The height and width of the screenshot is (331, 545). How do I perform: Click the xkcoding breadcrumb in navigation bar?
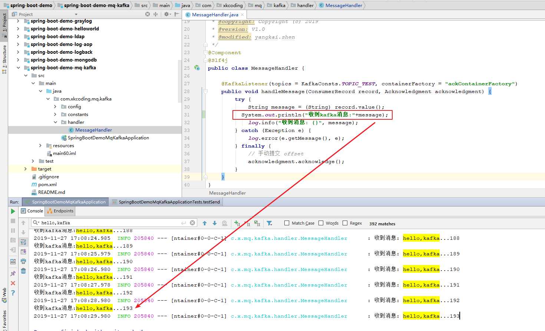click(229, 5)
